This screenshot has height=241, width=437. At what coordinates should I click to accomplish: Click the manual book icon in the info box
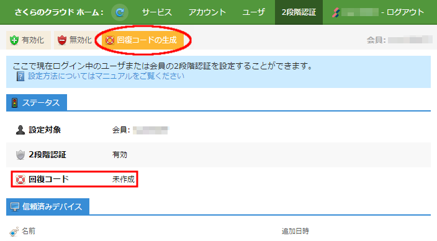pyautogui.click(x=20, y=76)
